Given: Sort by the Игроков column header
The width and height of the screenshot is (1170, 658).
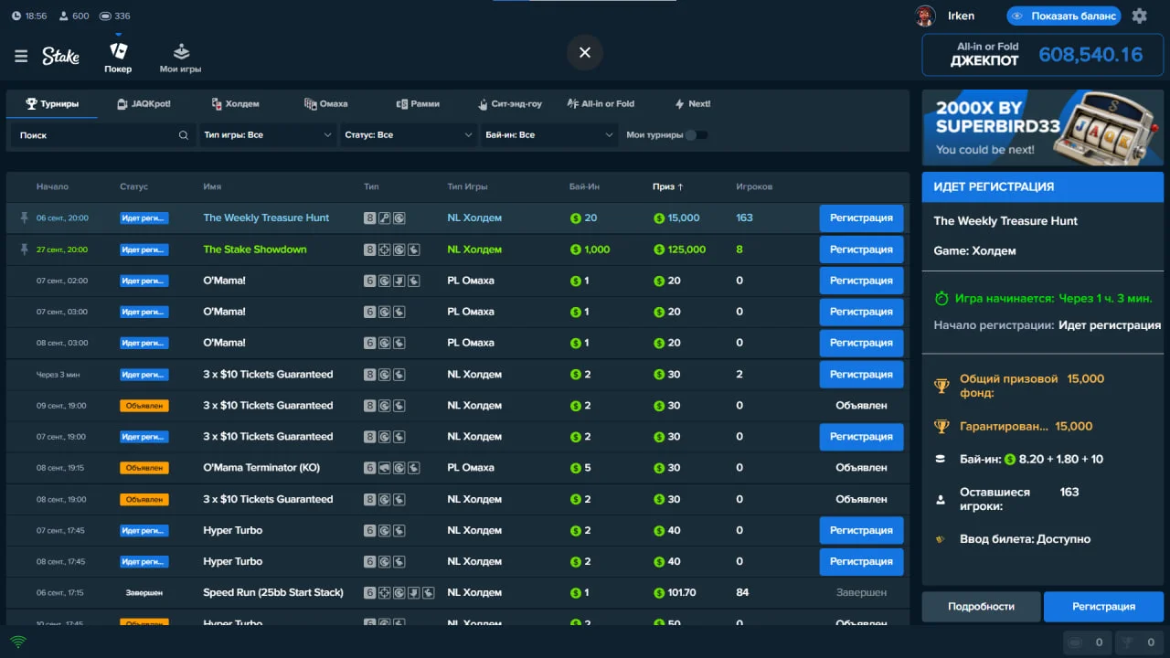Looking at the screenshot, I should 754,186.
